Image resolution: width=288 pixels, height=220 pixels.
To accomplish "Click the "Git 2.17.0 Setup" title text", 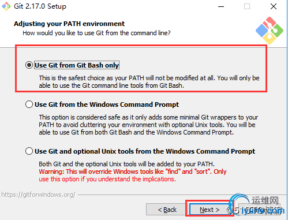I will (40, 6).
